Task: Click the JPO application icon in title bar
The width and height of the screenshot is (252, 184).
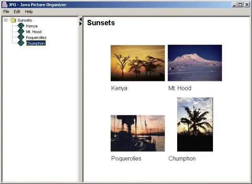Action: [5, 4]
